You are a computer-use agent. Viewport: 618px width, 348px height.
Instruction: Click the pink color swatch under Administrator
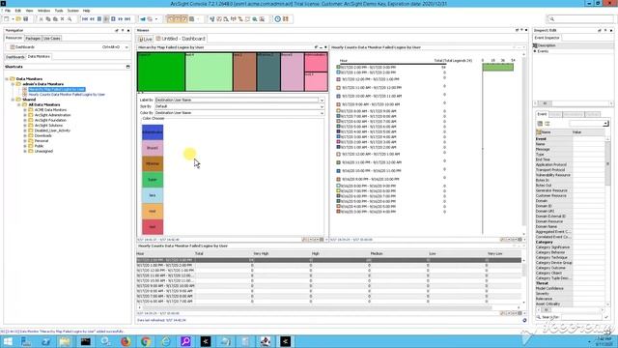(153, 148)
